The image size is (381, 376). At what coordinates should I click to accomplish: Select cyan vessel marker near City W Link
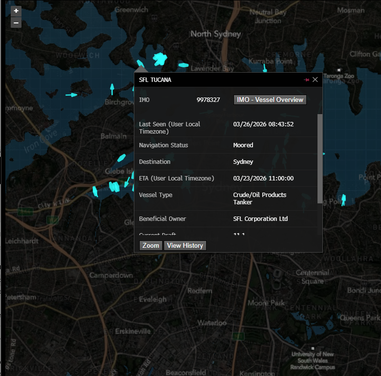coord(95,191)
